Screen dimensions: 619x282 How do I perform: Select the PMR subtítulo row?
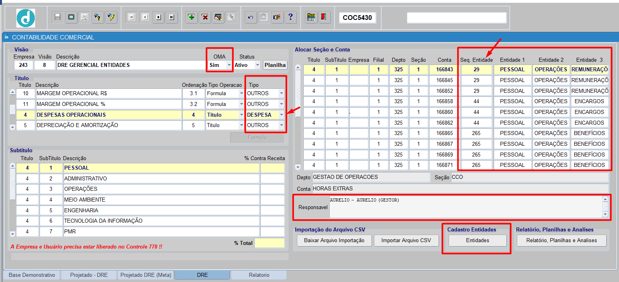click(161, 231)
